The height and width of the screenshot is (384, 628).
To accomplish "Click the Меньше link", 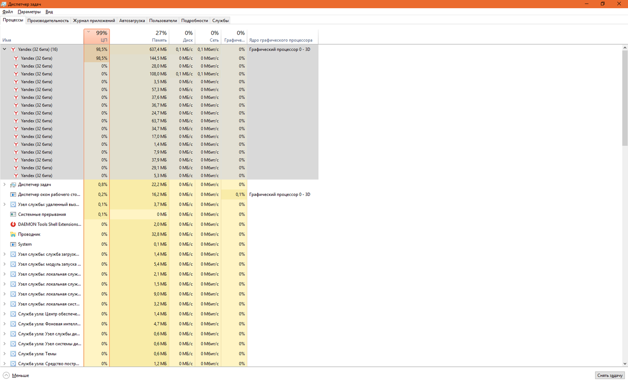I will tap(20, 375).
